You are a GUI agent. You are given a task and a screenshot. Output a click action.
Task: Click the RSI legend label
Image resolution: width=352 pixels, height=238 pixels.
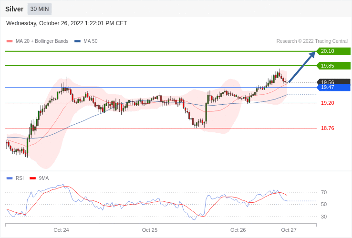[x=20, y=178]
